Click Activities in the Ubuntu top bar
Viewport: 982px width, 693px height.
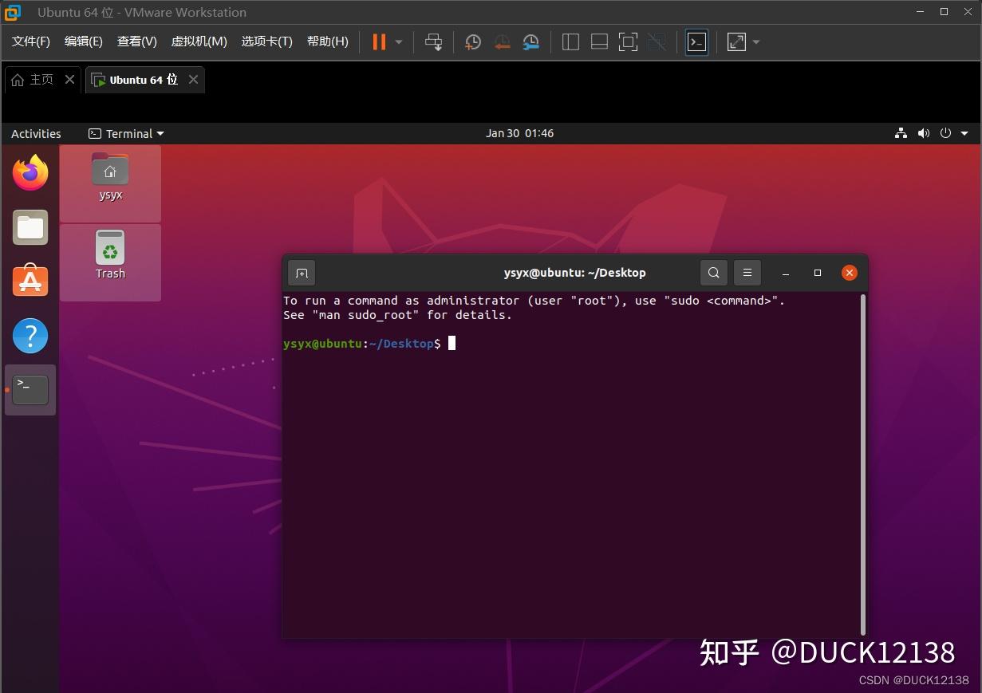tap(35, 133)
